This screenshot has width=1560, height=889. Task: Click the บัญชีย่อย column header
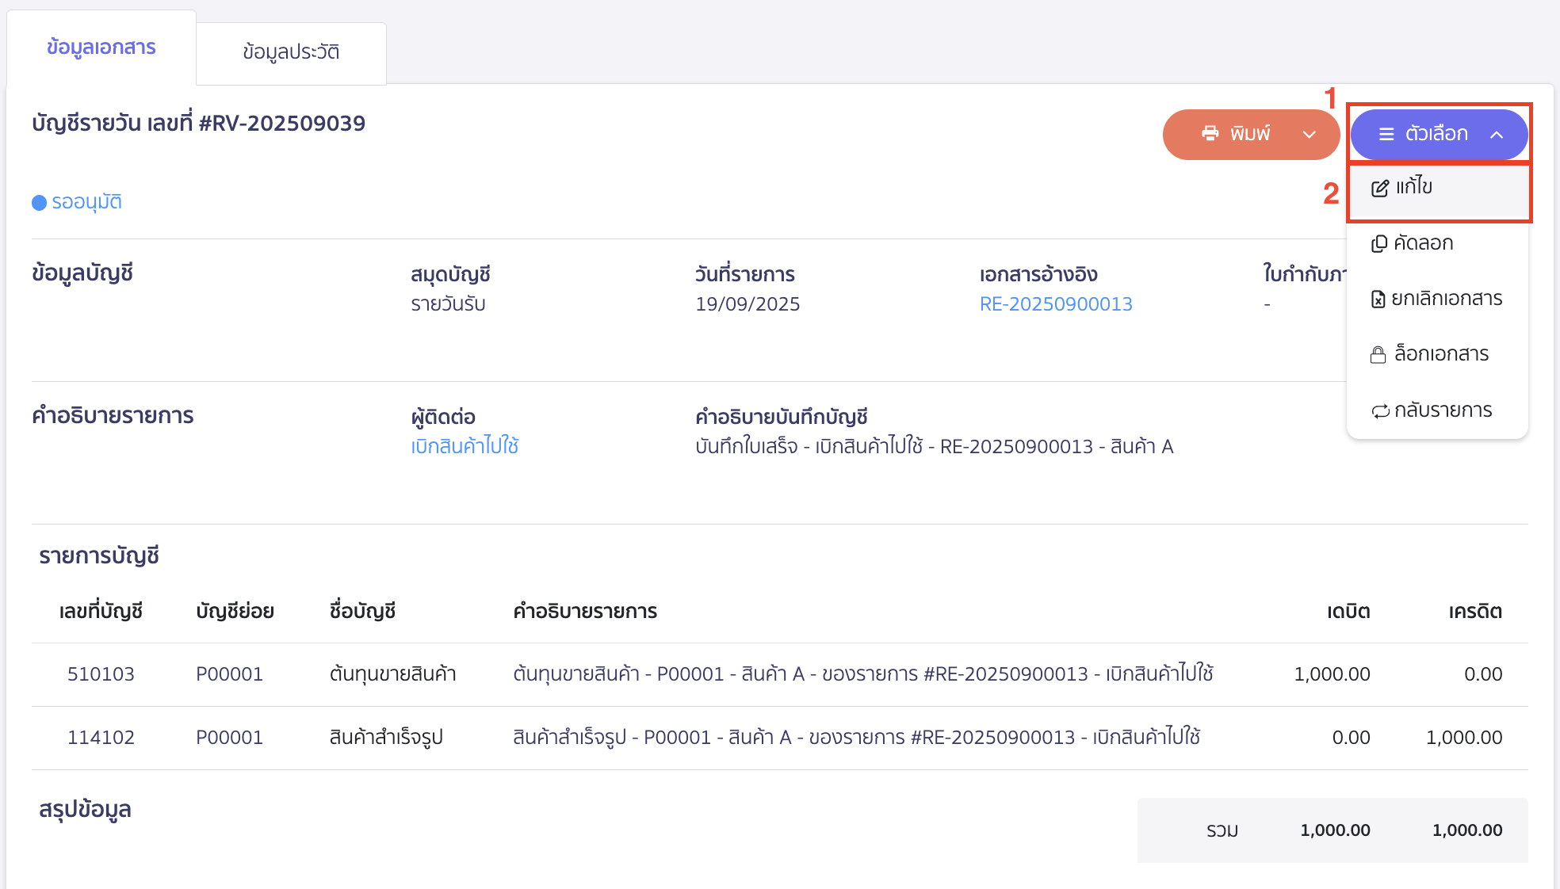pos(235,612)
